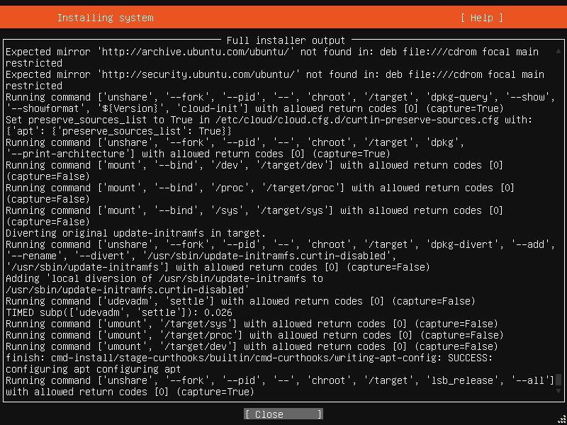Screen dimensions: 567x425
Task: Click the 'writing-apt-config: SUCCESS' finish line
Action: 249,363
